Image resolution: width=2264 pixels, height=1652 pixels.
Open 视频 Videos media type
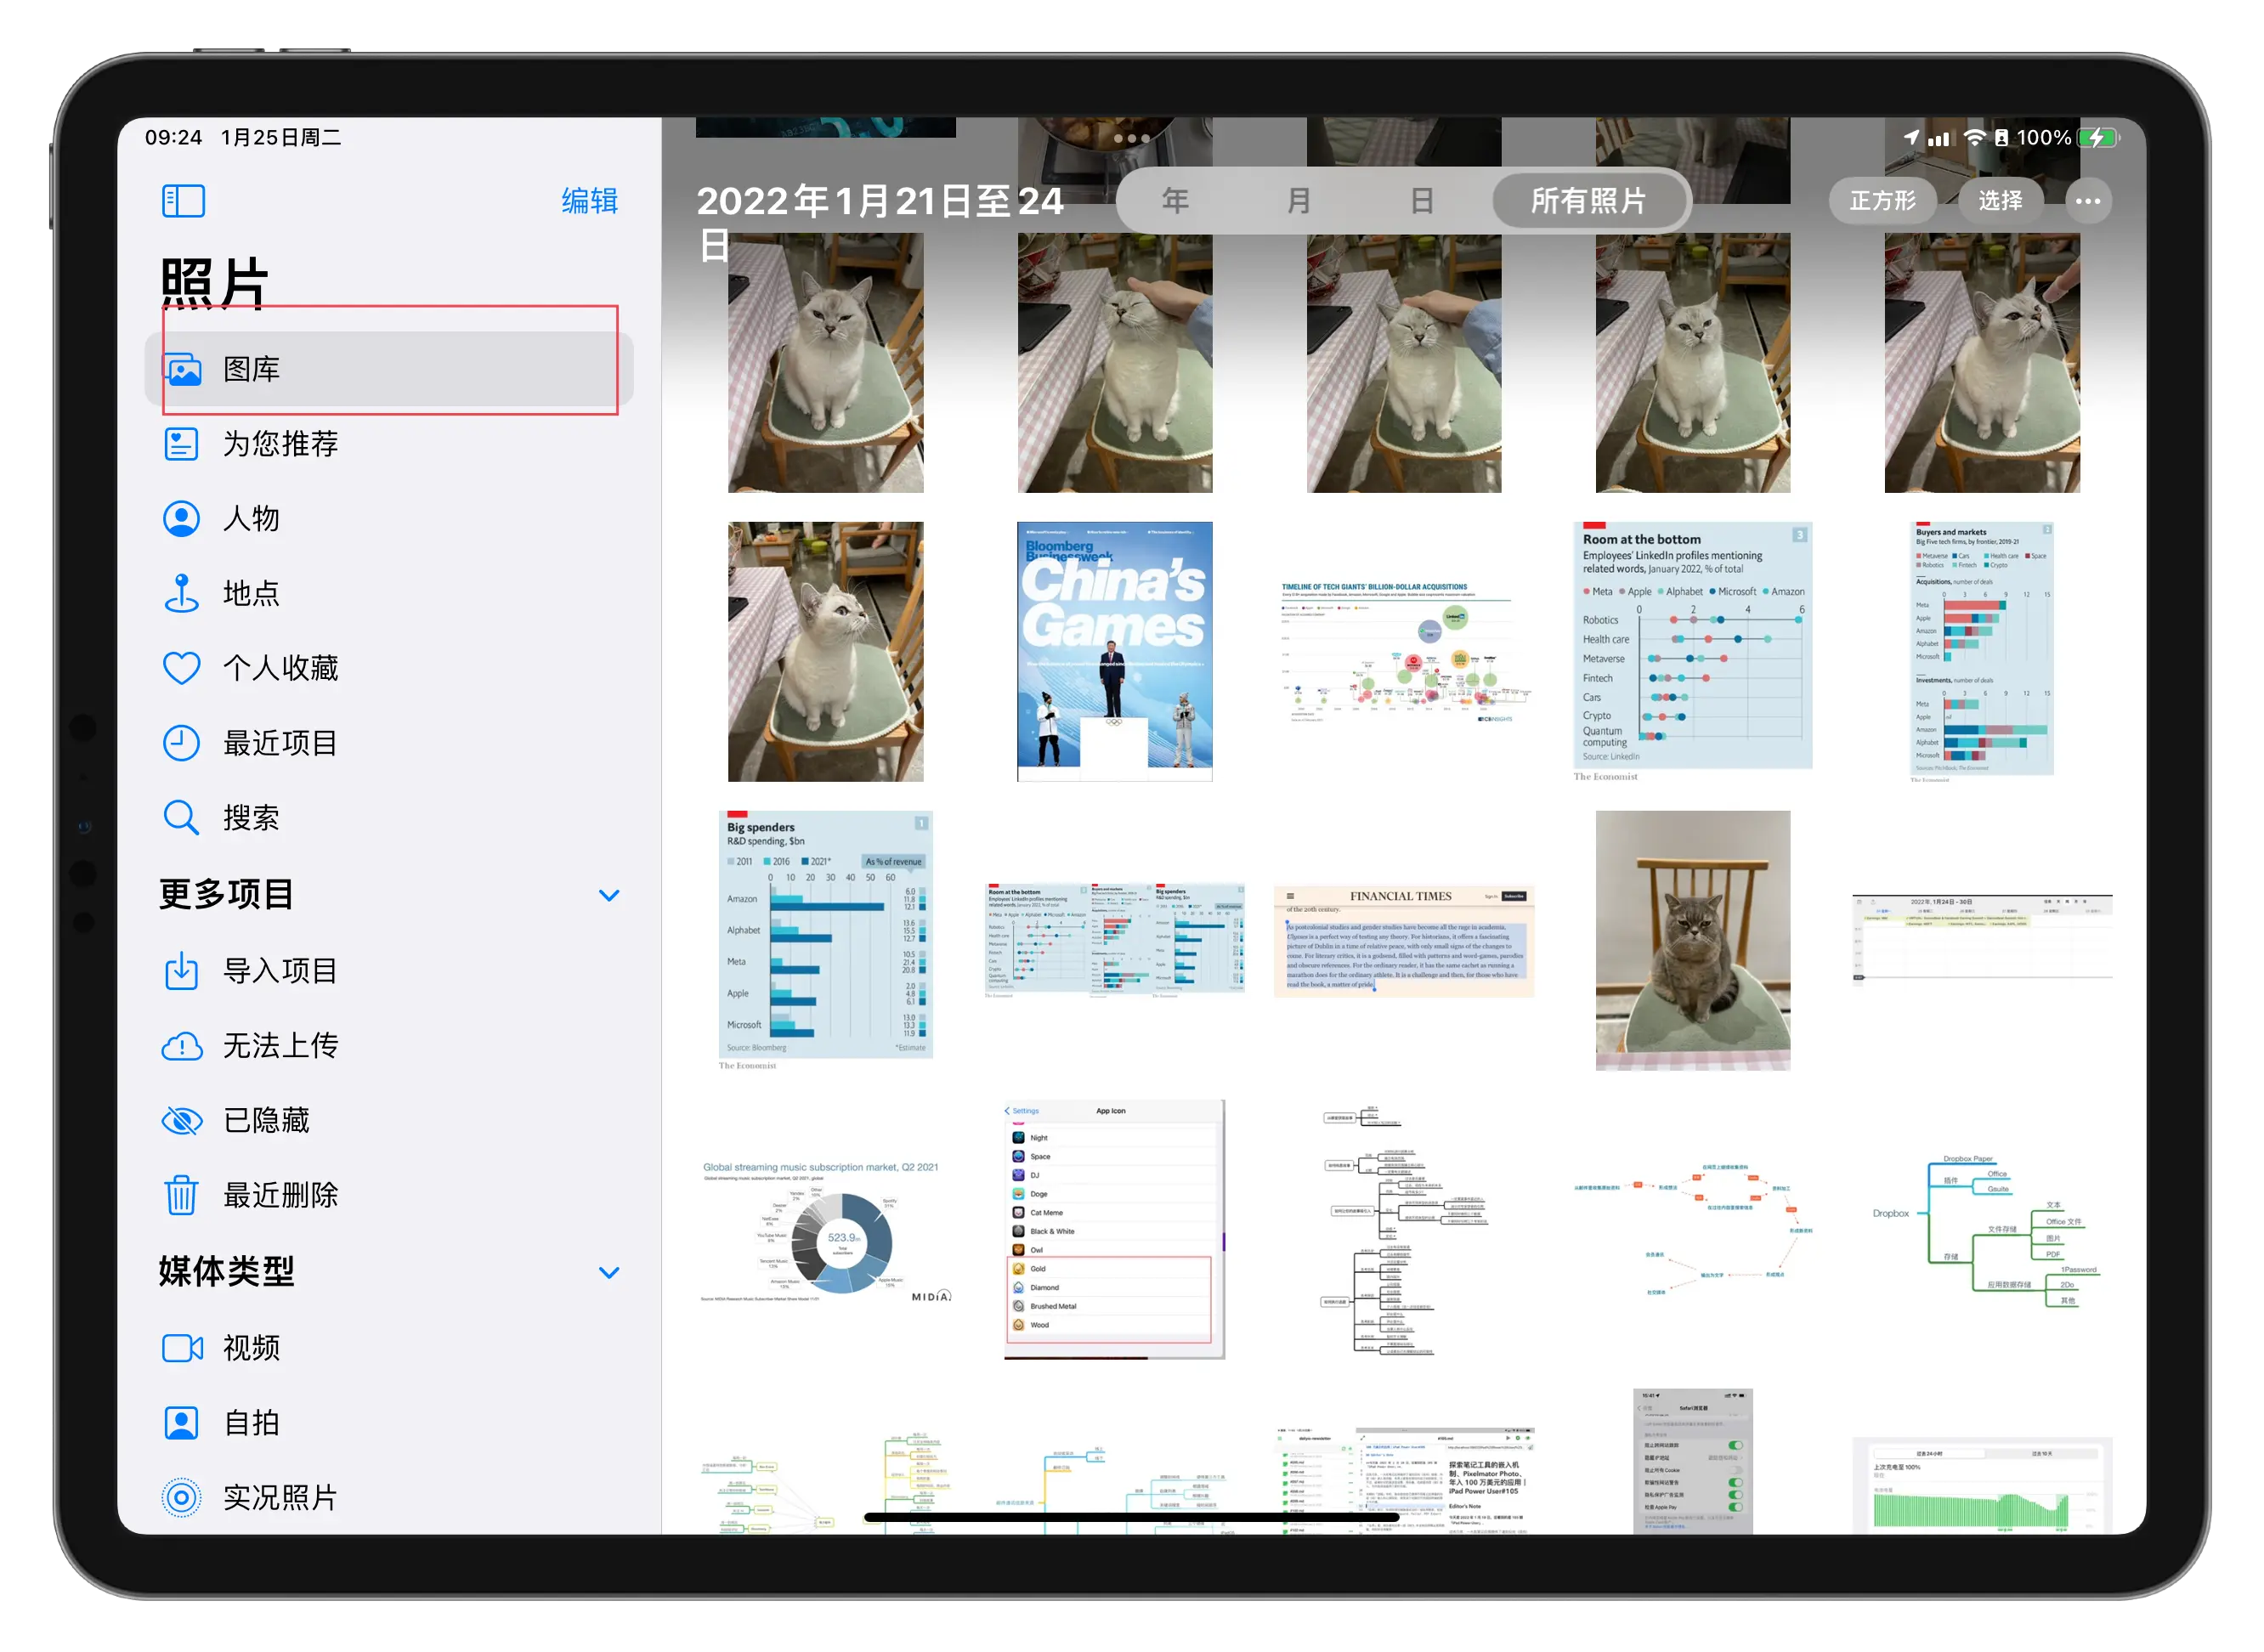pyautogui.click(x=389, y=1349)
